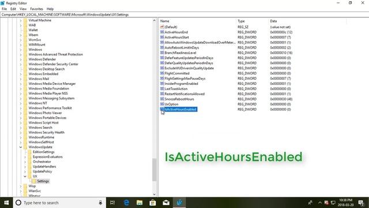
Task: Expand the UpdatePolicy tree node
Action: click(x=25, y=172)
